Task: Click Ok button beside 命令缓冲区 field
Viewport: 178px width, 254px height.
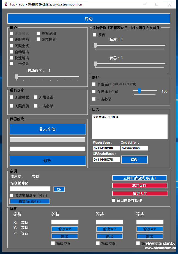Action: [59, 189]
